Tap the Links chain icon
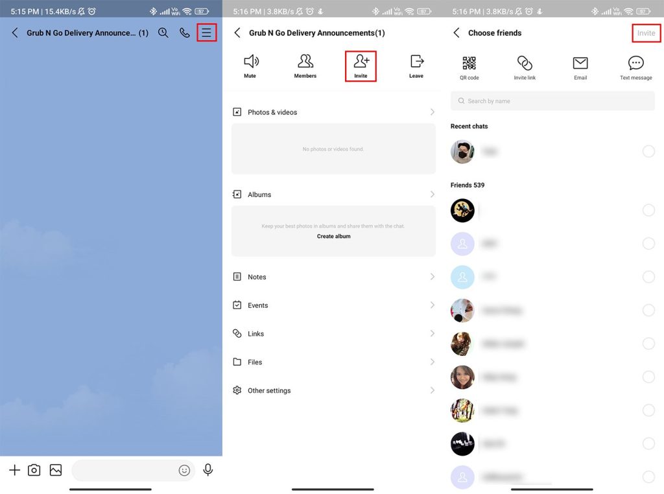Viewport: 664px width, 494px height. pos(237,333)
